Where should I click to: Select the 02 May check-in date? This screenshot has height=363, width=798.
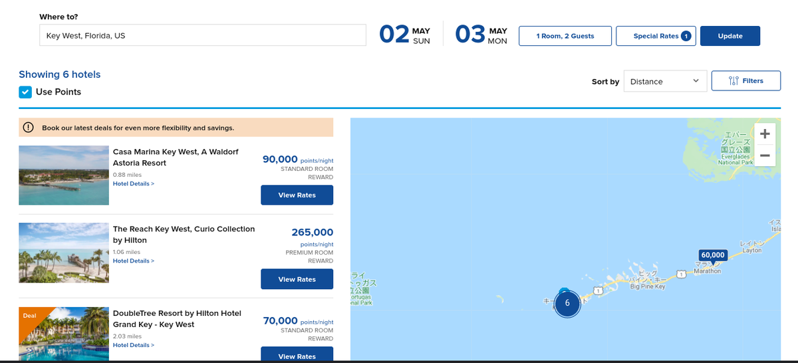[x=405, y=35]
